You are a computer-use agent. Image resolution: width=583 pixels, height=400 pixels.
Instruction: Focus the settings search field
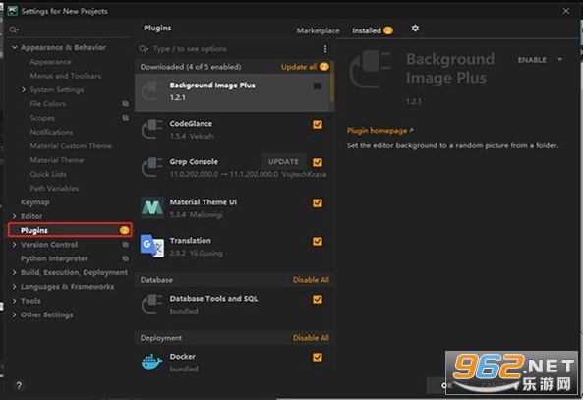tap(69, 29)
